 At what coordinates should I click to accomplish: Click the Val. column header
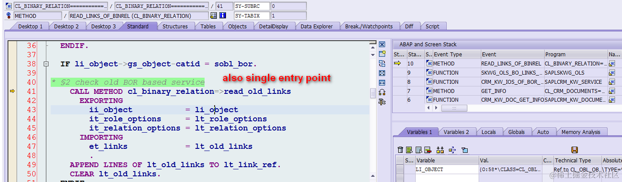click(x=510, y=160)
